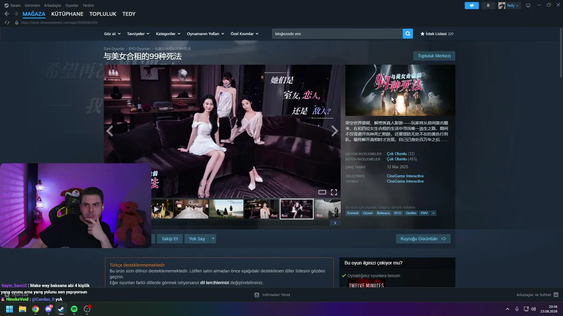The image size is (563, 316).
Task: Show previous screenshot with left arrow
Action: tap(110, 131)
